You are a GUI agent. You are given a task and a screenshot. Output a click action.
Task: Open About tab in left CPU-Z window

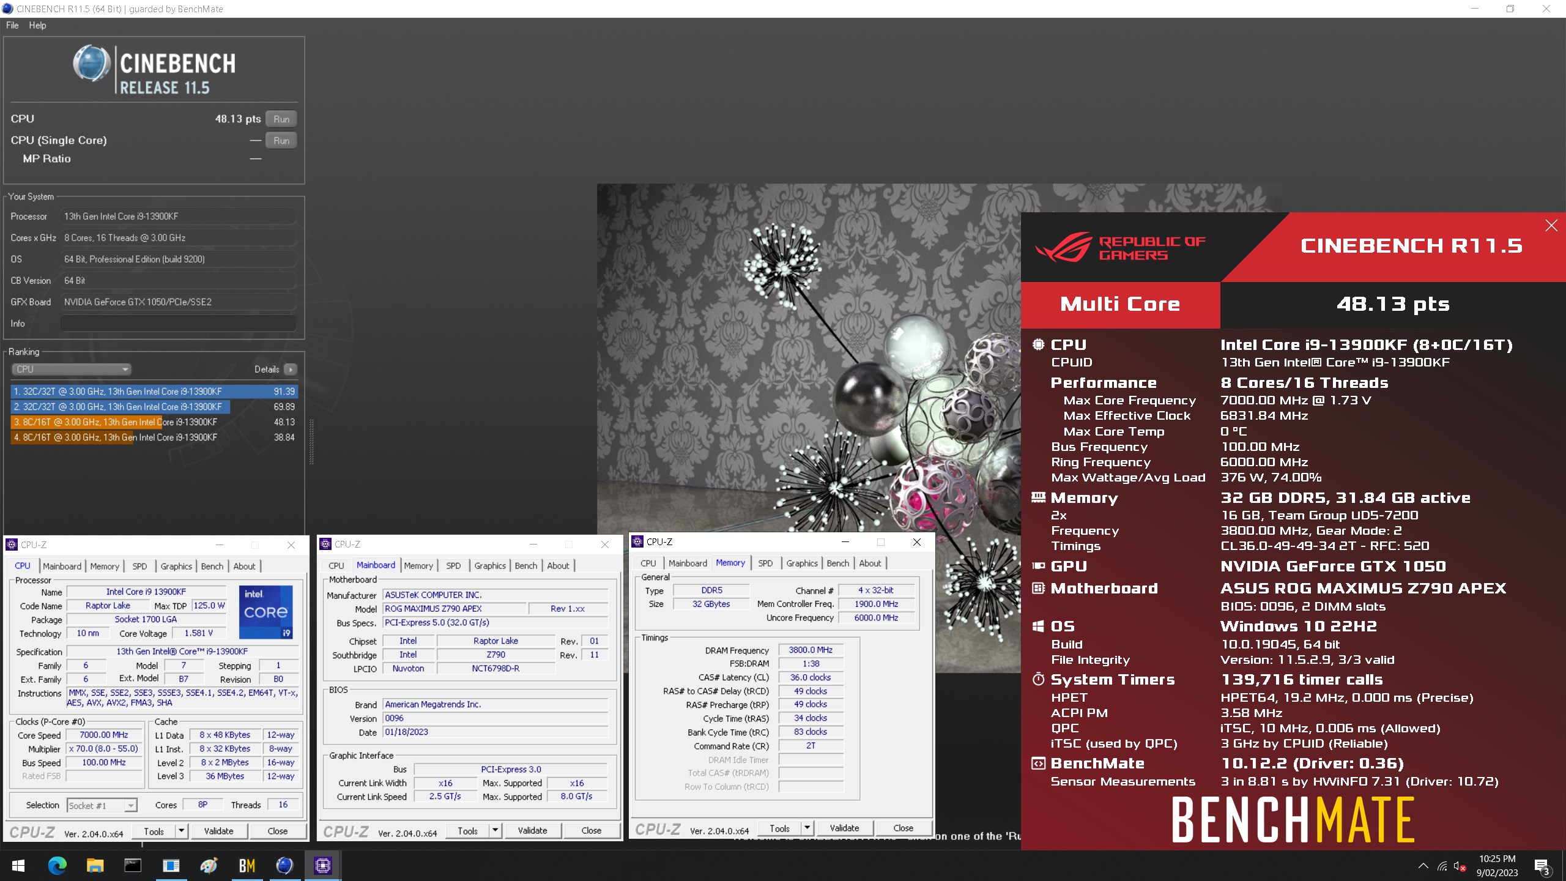(x=244, y=566)
